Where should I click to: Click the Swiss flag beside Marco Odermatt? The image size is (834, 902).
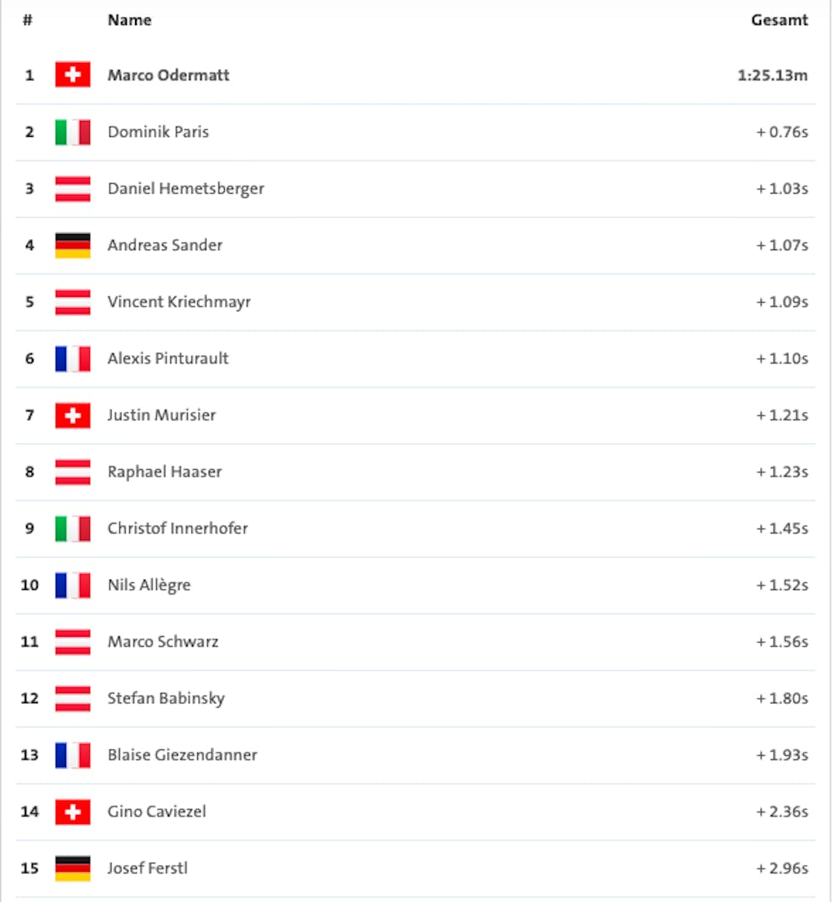[x=73, y=76]
